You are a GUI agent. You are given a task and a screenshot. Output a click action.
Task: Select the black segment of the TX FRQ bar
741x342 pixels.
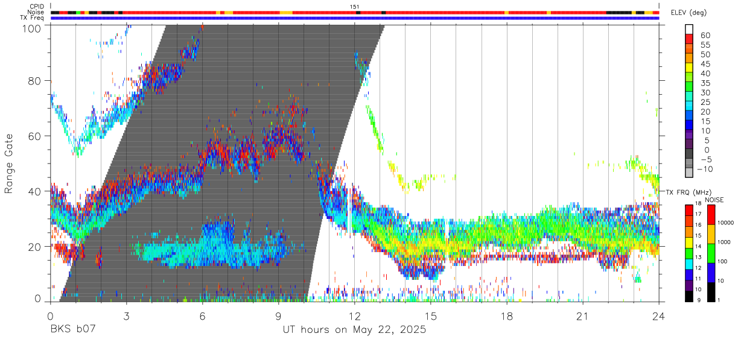coord(689,296)
